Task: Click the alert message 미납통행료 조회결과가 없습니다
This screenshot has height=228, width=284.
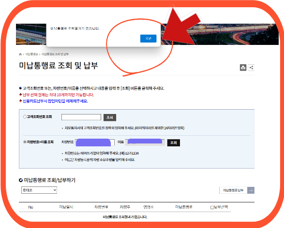Action: click(75, 28)
